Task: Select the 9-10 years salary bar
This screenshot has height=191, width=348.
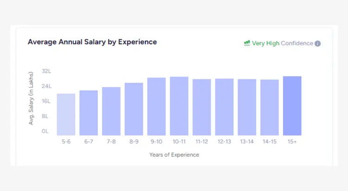Action: [x=156, y=106]
